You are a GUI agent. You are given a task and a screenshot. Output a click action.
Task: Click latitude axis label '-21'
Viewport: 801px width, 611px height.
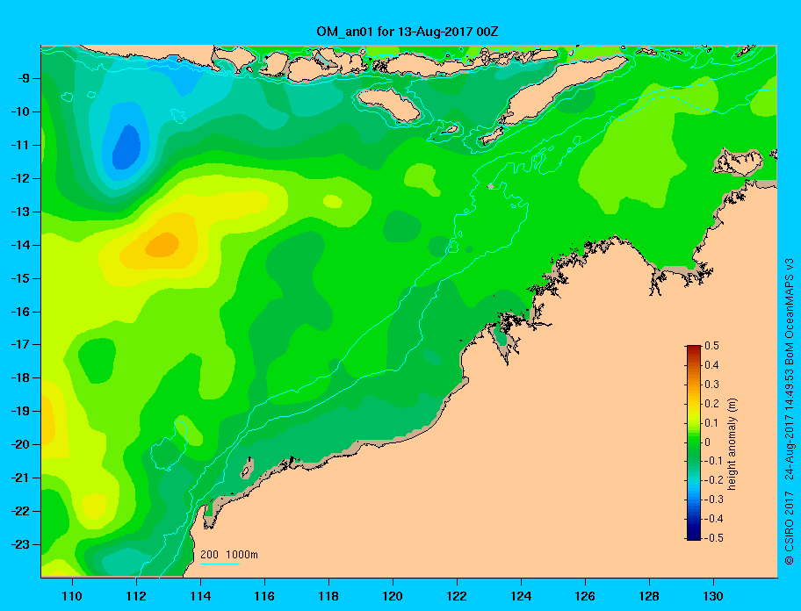tap(19, 478)
